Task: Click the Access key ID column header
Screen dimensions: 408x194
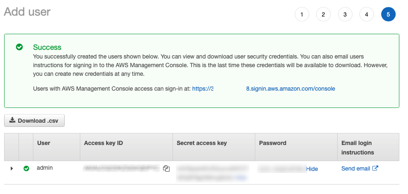Action: pos(103,143)
